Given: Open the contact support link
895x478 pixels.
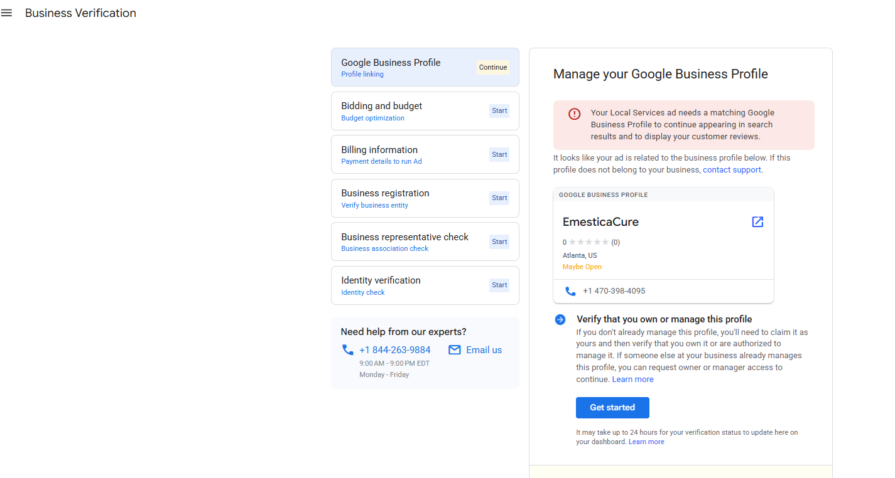Looking at the screenshot, I should (x=732, y=170).
